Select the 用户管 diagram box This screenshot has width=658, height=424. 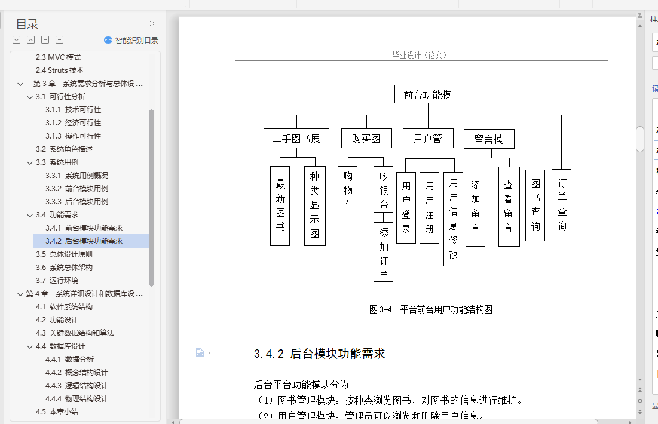(428, 139)
